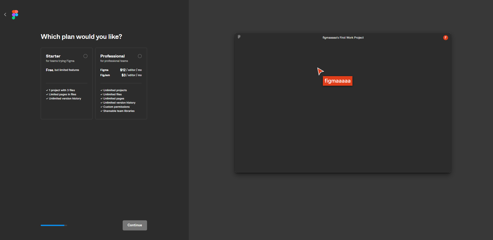The image size is (493, 240).
Task: Click Starter's "Unlimited version history" feature
Action: click(x=65, y=99)
